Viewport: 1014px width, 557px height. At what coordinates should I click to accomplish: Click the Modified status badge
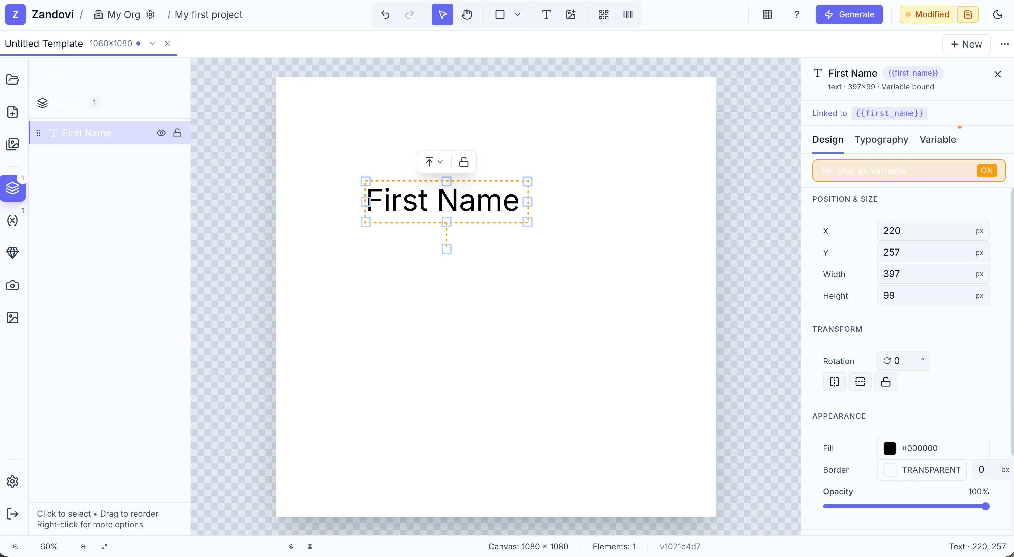click(927, 14)
